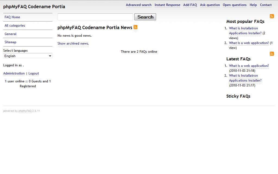
Task: Open the Contact page
Action: [x=266, y=5]
